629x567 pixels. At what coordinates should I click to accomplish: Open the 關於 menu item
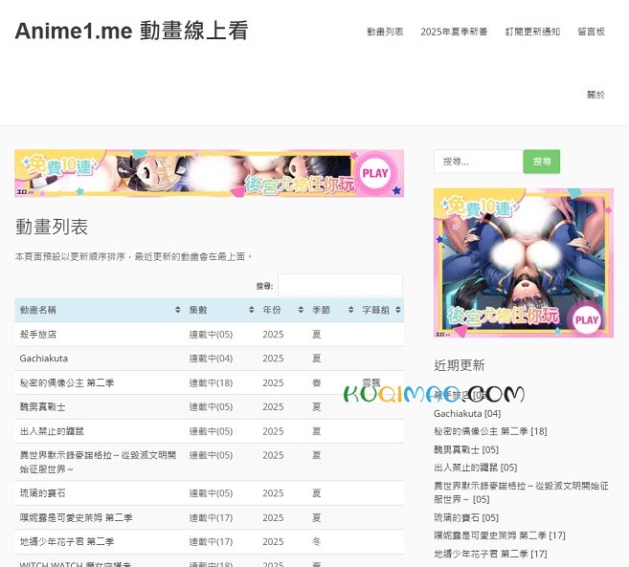tap(595, 95)
